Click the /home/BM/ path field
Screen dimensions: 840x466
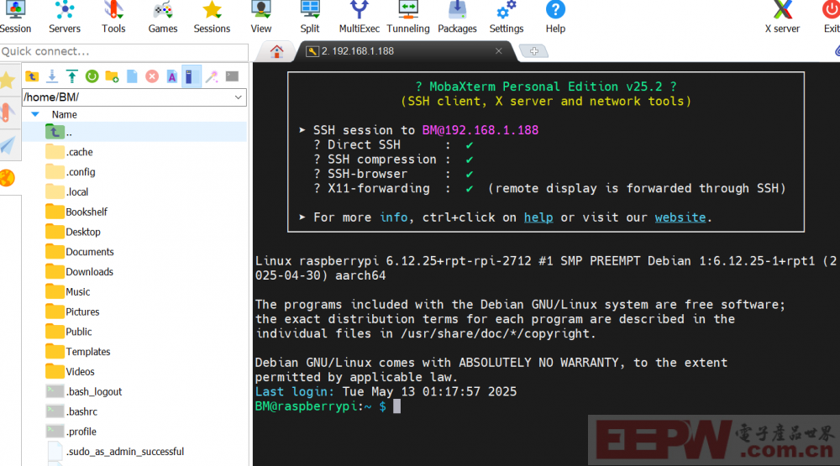pos(134,97)
